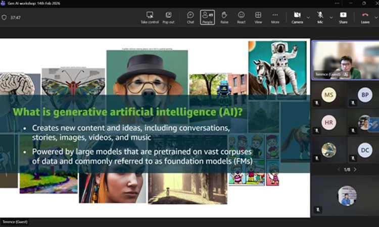Viewport: 379px width, 227px height.
Task: Leave the meeting with red button
Action: point(365,17)
